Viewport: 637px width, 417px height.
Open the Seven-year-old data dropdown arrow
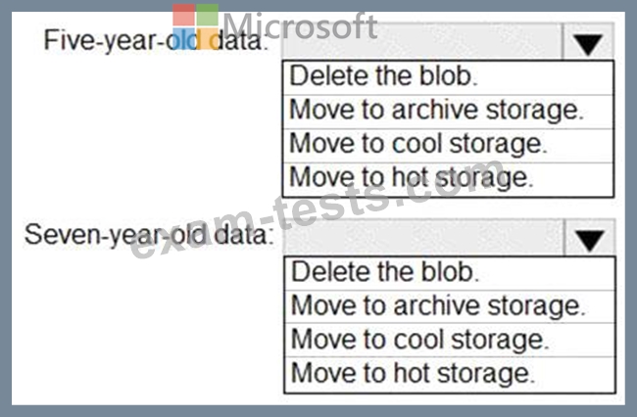(589, 240)
